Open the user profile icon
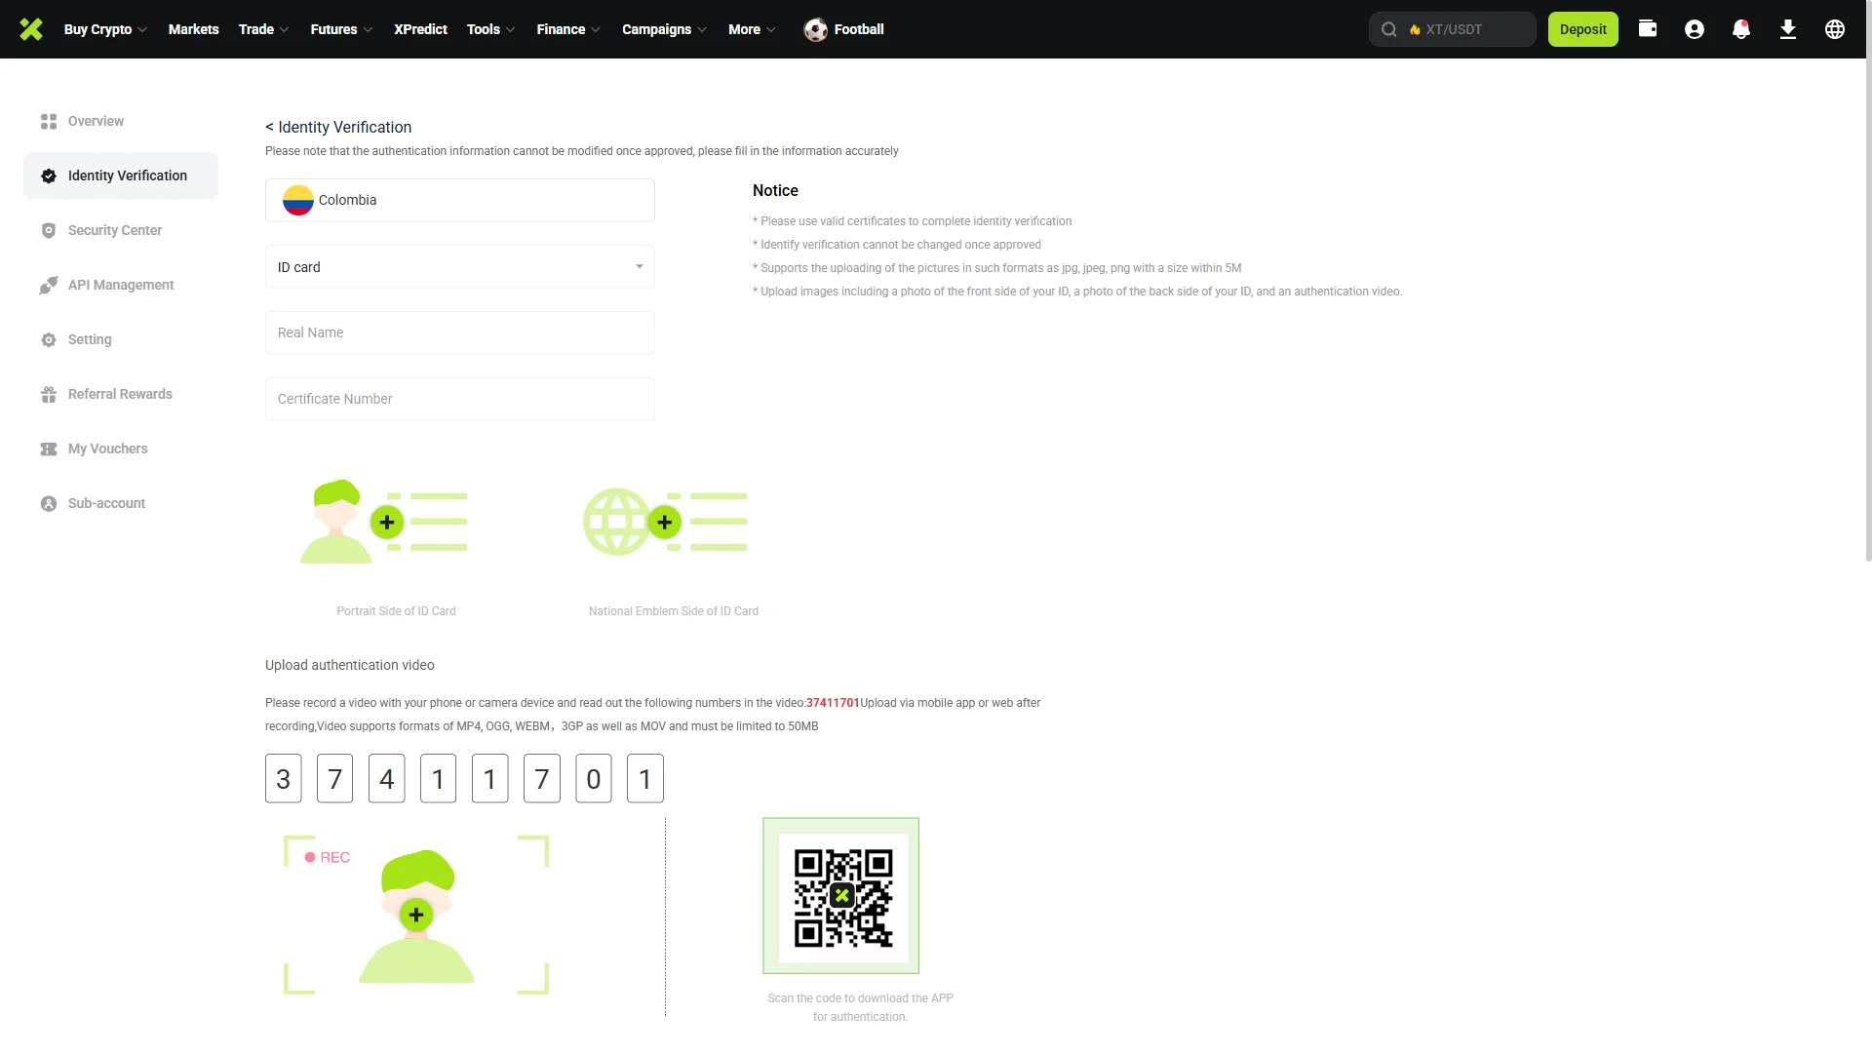1872x1053 pixels. click(x=1695, y=29)
